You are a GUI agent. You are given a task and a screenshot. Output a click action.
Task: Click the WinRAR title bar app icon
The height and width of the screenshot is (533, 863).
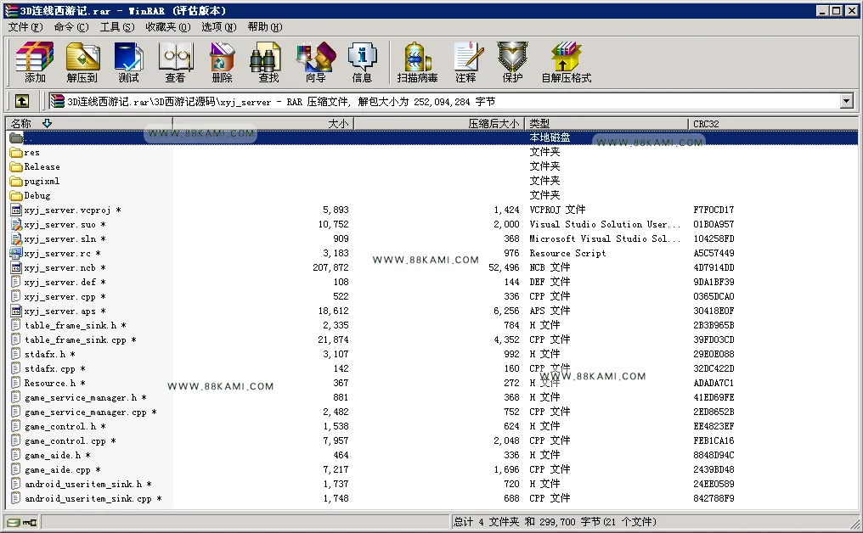click(x=11, y=10)
